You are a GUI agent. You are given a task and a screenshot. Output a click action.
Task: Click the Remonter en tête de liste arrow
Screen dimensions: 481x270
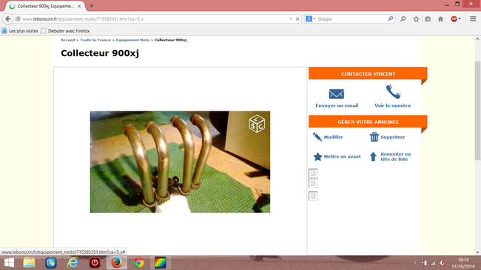coord(373,156)
